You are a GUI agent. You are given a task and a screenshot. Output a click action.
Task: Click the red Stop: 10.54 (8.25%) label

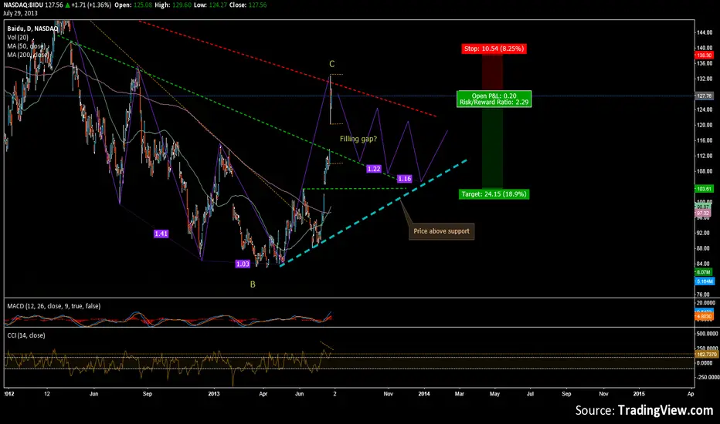click(x=494, y=49)
